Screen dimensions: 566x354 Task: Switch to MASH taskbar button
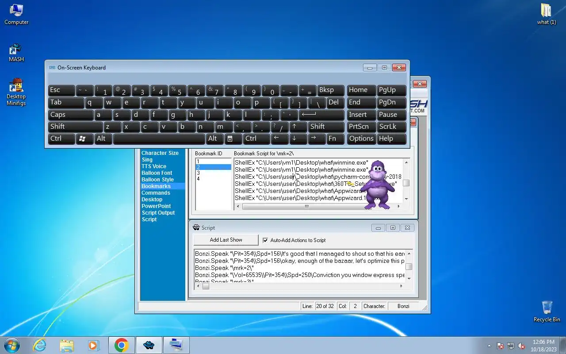[149, 345]
